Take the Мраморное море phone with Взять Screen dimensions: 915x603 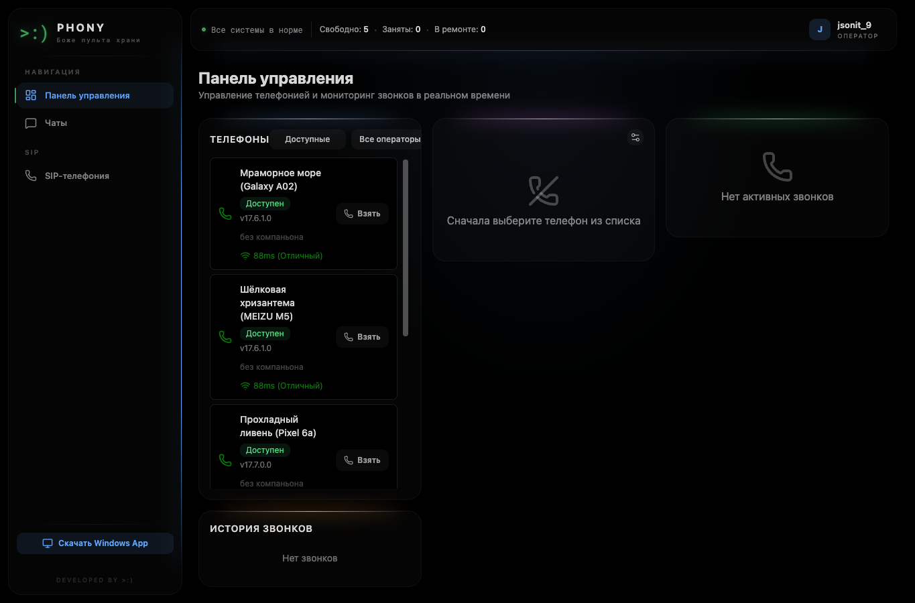pyautogui.click(x=362, y=214)
